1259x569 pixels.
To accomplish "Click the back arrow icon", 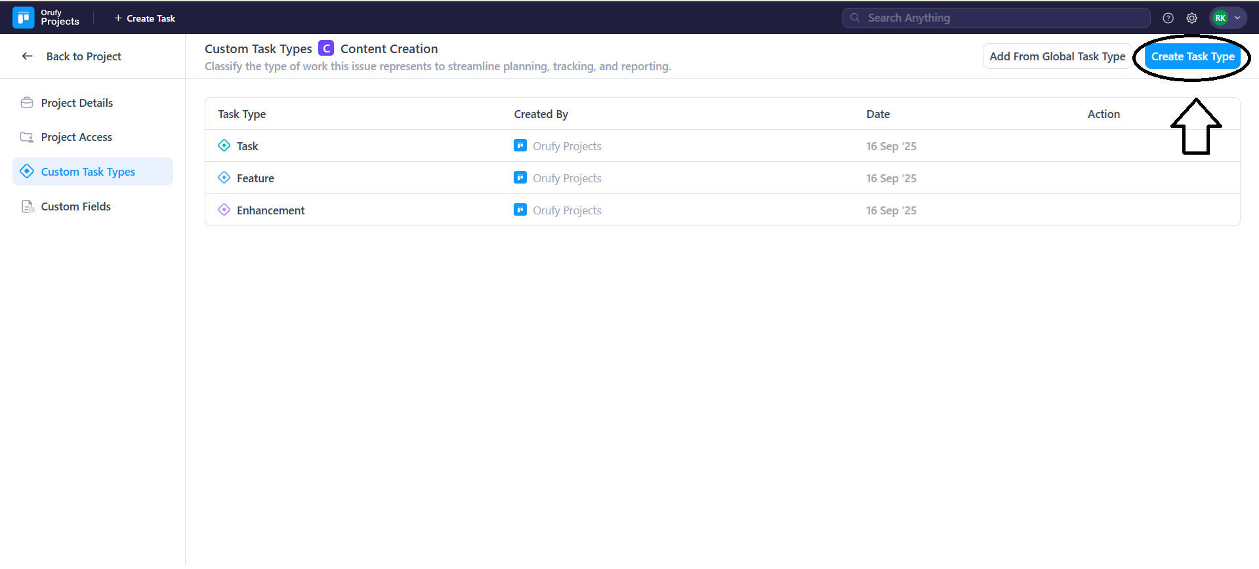I will [27, 56].
